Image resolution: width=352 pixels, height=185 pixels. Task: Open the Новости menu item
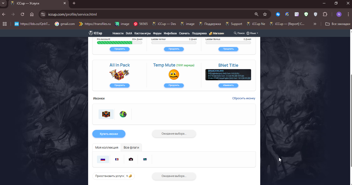click(118, 33)
